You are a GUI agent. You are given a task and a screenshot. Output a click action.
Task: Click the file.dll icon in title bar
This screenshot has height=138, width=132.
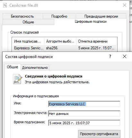(x=5, y=5)
